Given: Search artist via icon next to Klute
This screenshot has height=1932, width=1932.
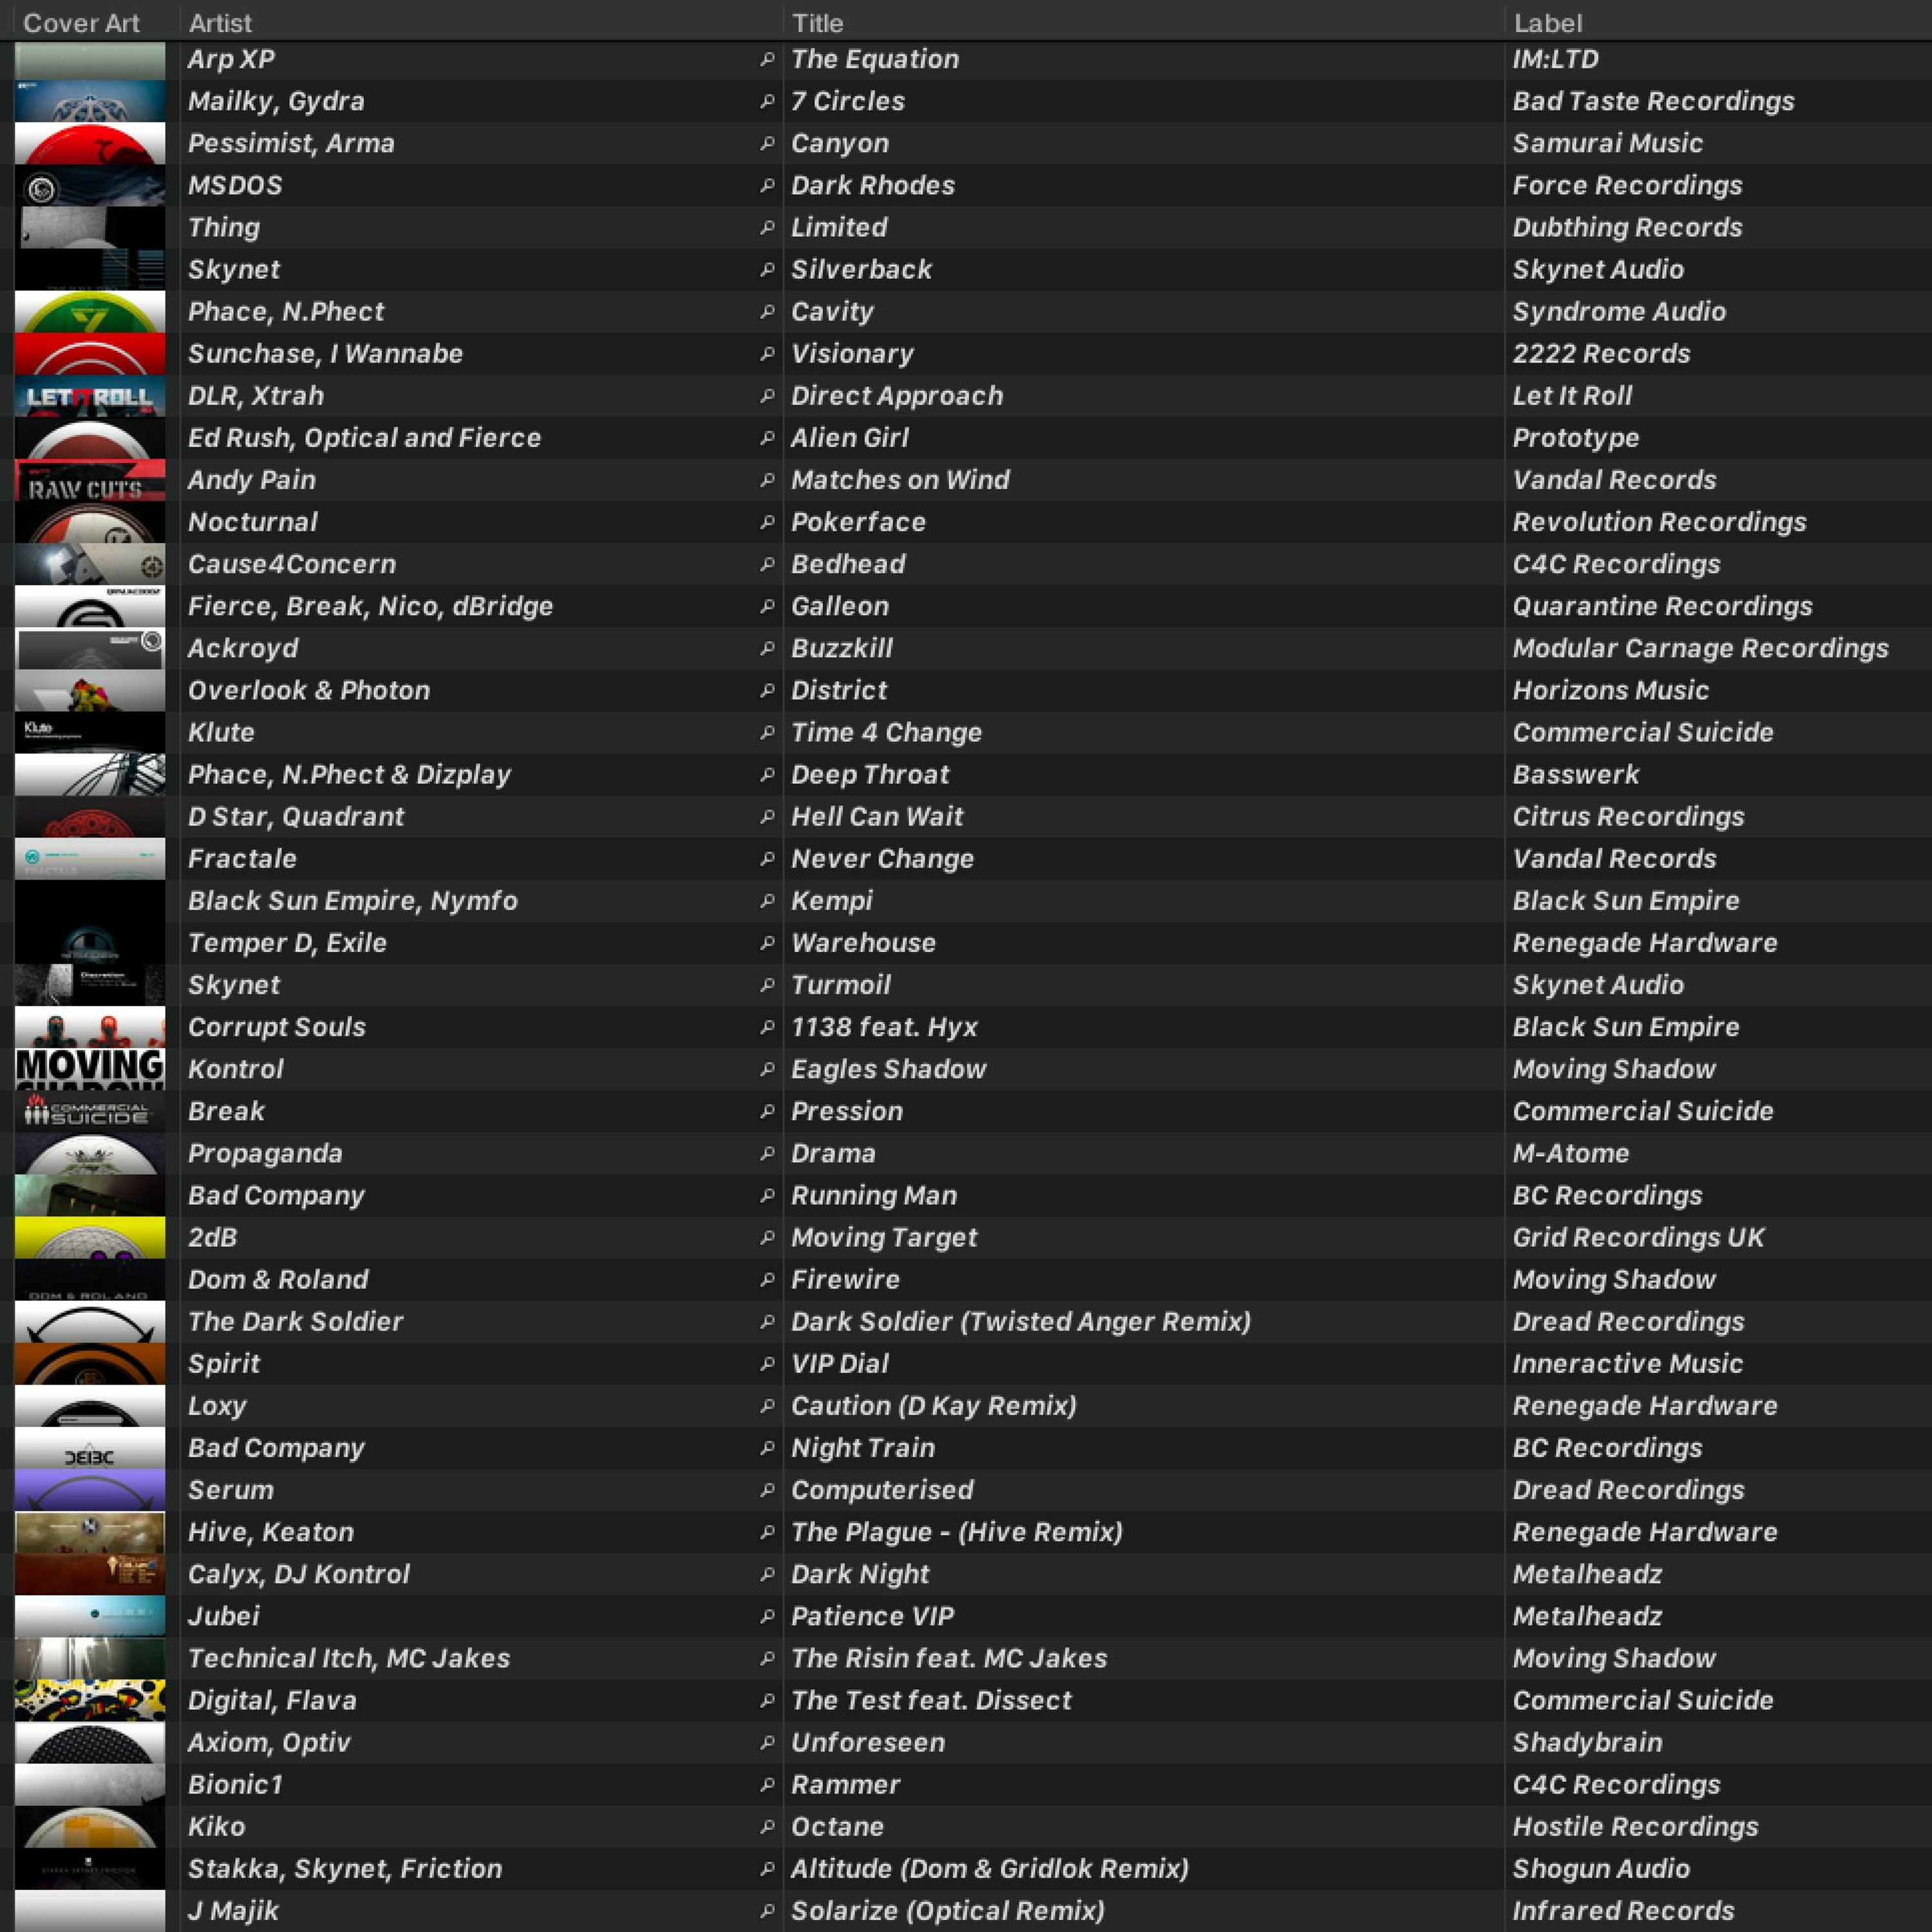Looking at the screenshot, I should 767,733.
